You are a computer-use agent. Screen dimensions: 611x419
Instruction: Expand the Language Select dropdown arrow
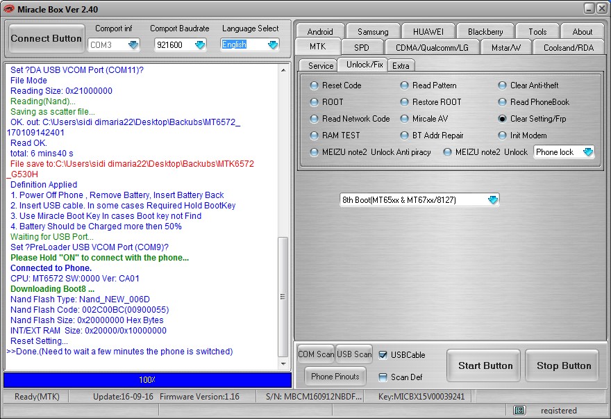click(273, 45)
